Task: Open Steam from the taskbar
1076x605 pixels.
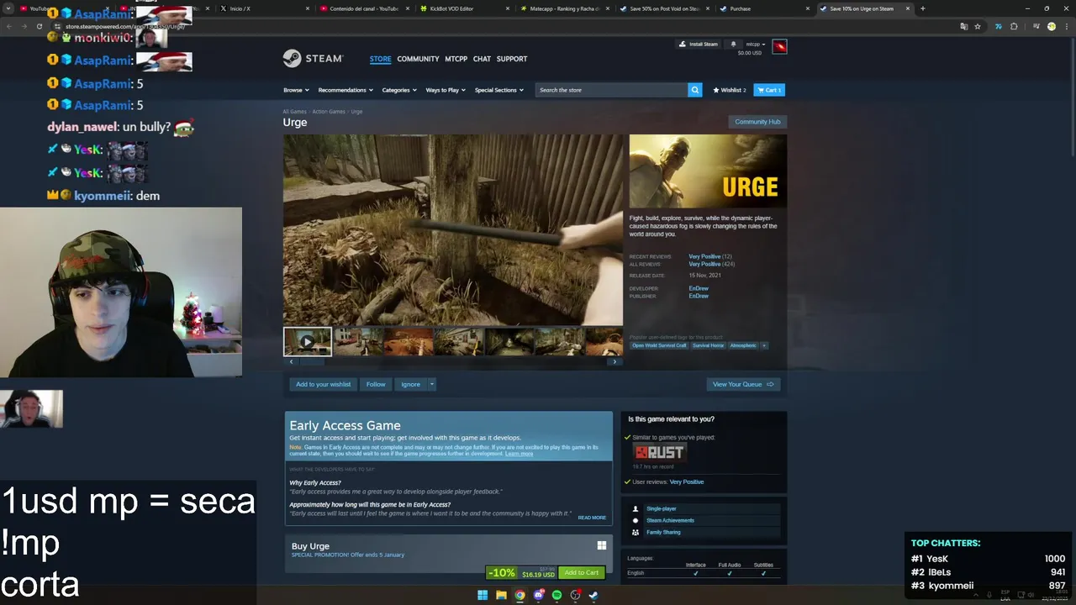Action: [x=593, y=595]
